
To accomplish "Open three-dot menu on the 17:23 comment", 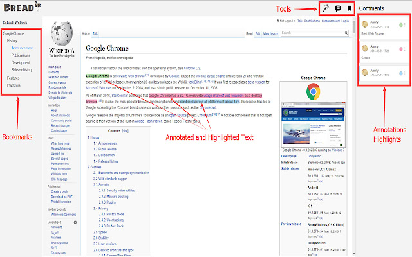I will pos(405,73).
